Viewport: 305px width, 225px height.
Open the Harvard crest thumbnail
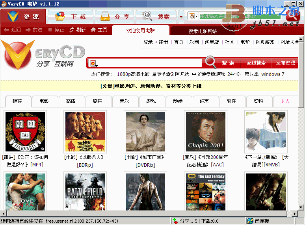[25, 132]
